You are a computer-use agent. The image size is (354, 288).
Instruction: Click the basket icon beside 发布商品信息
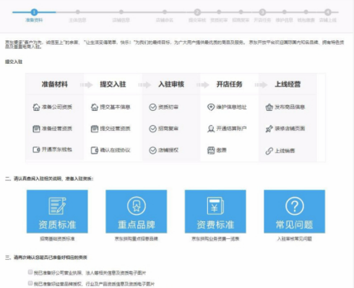tap(269, 107)
